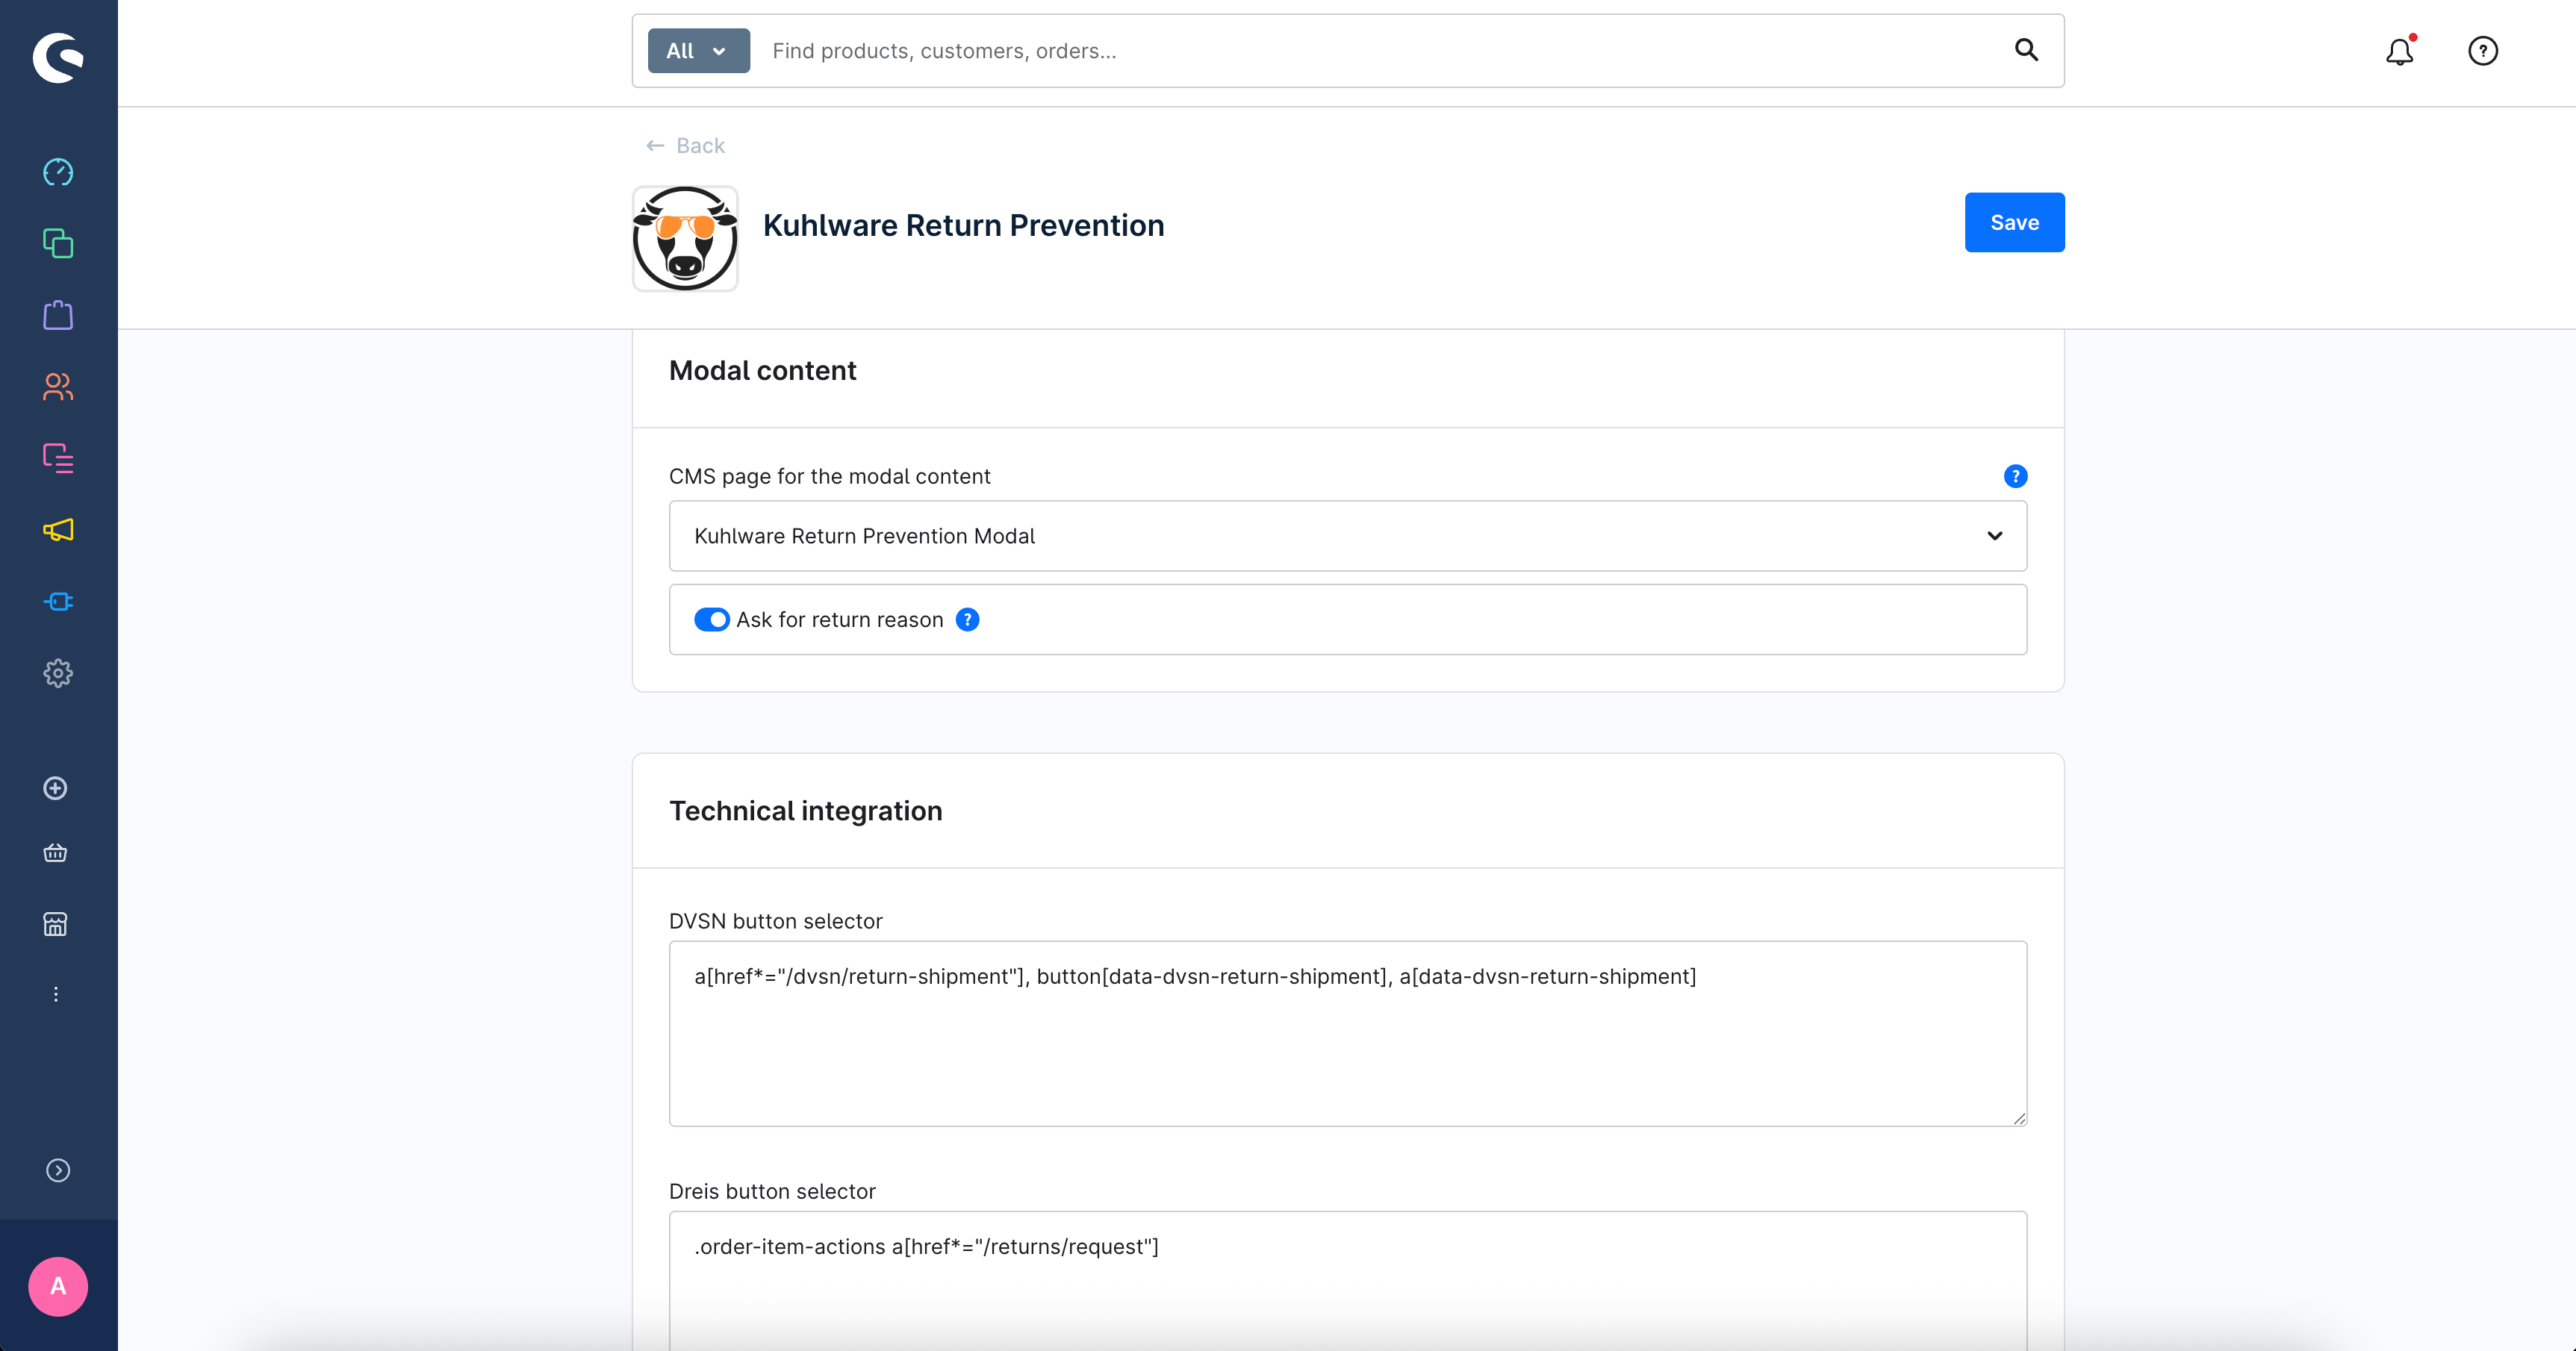Viewport: 2576px width, 1351px height.
Task: Open the user avatar A menu
Action: coord(58,1286)
